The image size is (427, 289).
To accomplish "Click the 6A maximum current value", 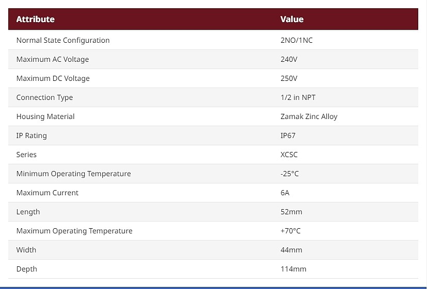I will click(285, 193).
